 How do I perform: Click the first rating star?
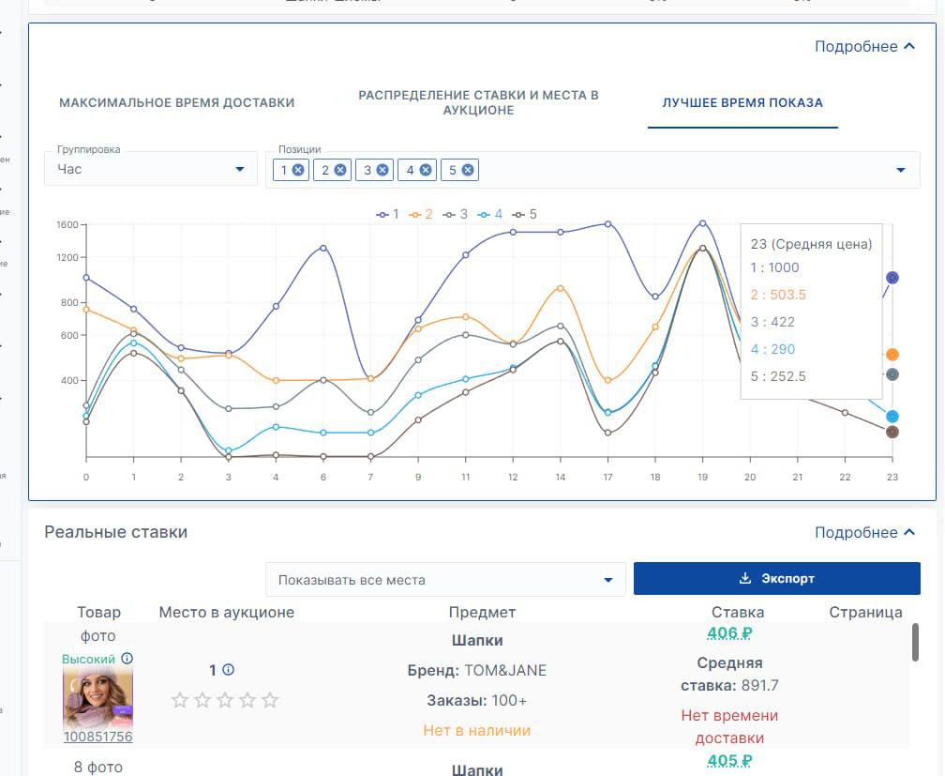180,700
